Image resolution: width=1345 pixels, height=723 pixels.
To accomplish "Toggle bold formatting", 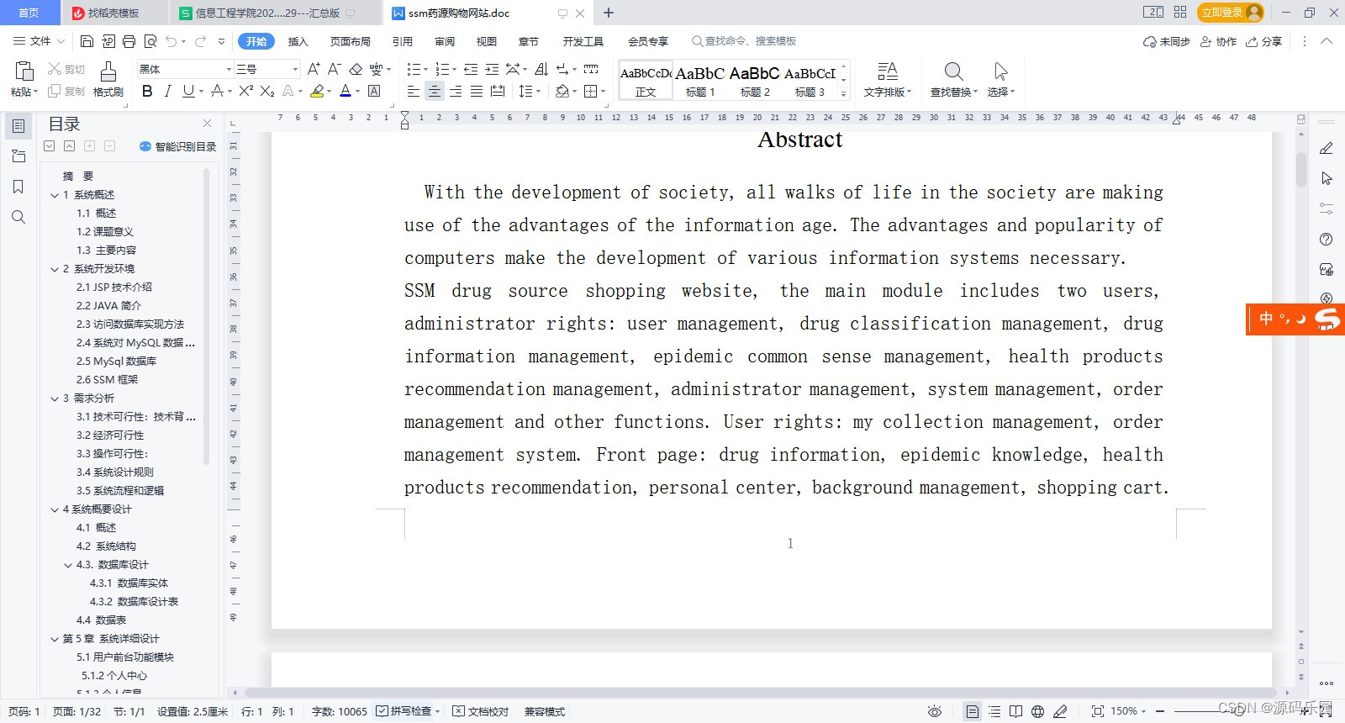I will pyautogui.click(x=147, y=91).
